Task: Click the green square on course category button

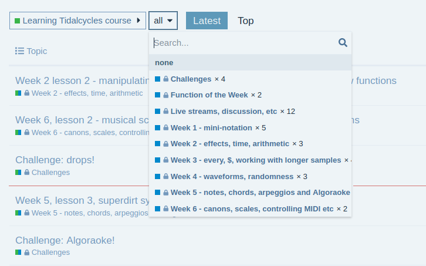Action: pos(18,21)
